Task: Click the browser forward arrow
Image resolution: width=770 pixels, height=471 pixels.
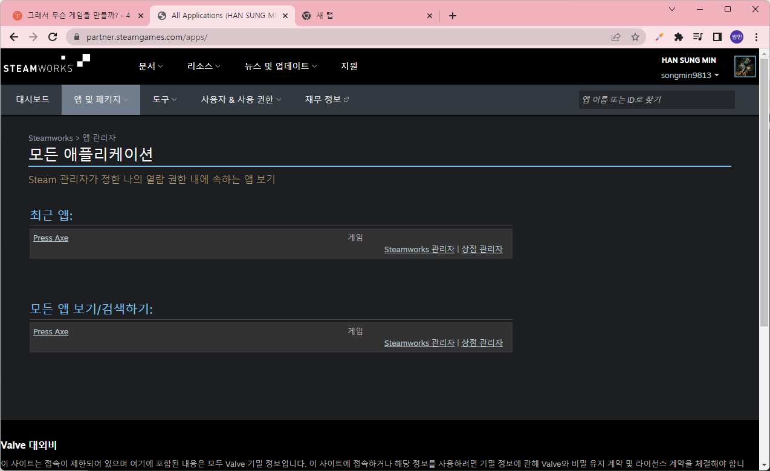Action: point(33,37)
